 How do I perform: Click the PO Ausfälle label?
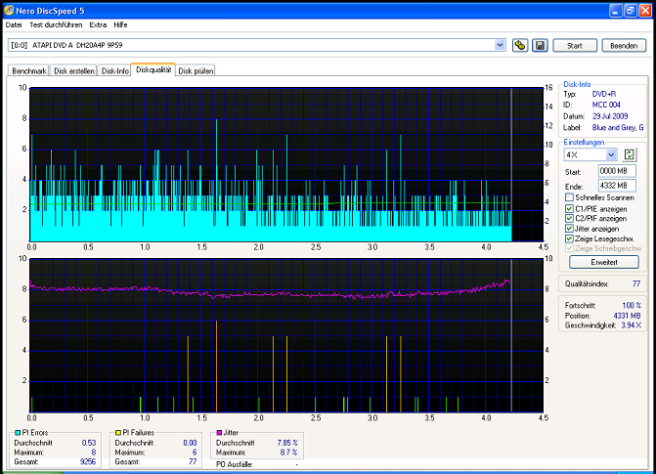click(234, 464)
